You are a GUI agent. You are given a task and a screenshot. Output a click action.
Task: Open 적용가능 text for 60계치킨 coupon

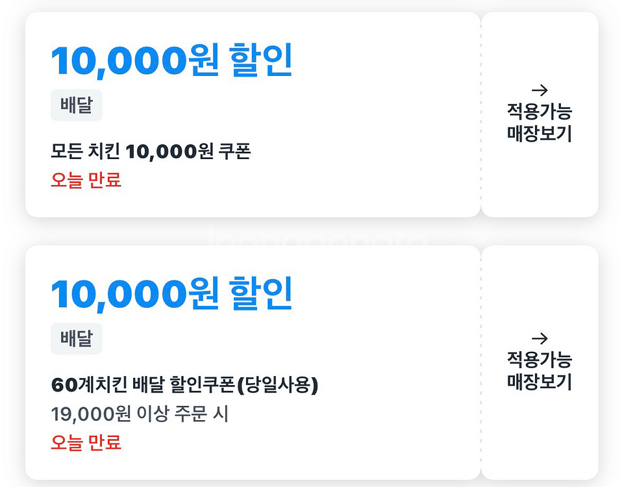click(539, 360)
